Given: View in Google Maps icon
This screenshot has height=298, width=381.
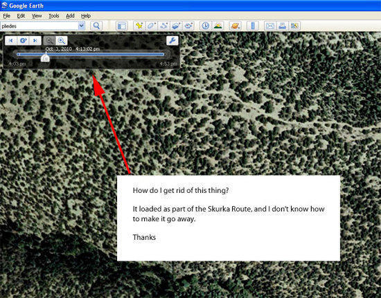Looking at the screenshot, I should point(294,26).
